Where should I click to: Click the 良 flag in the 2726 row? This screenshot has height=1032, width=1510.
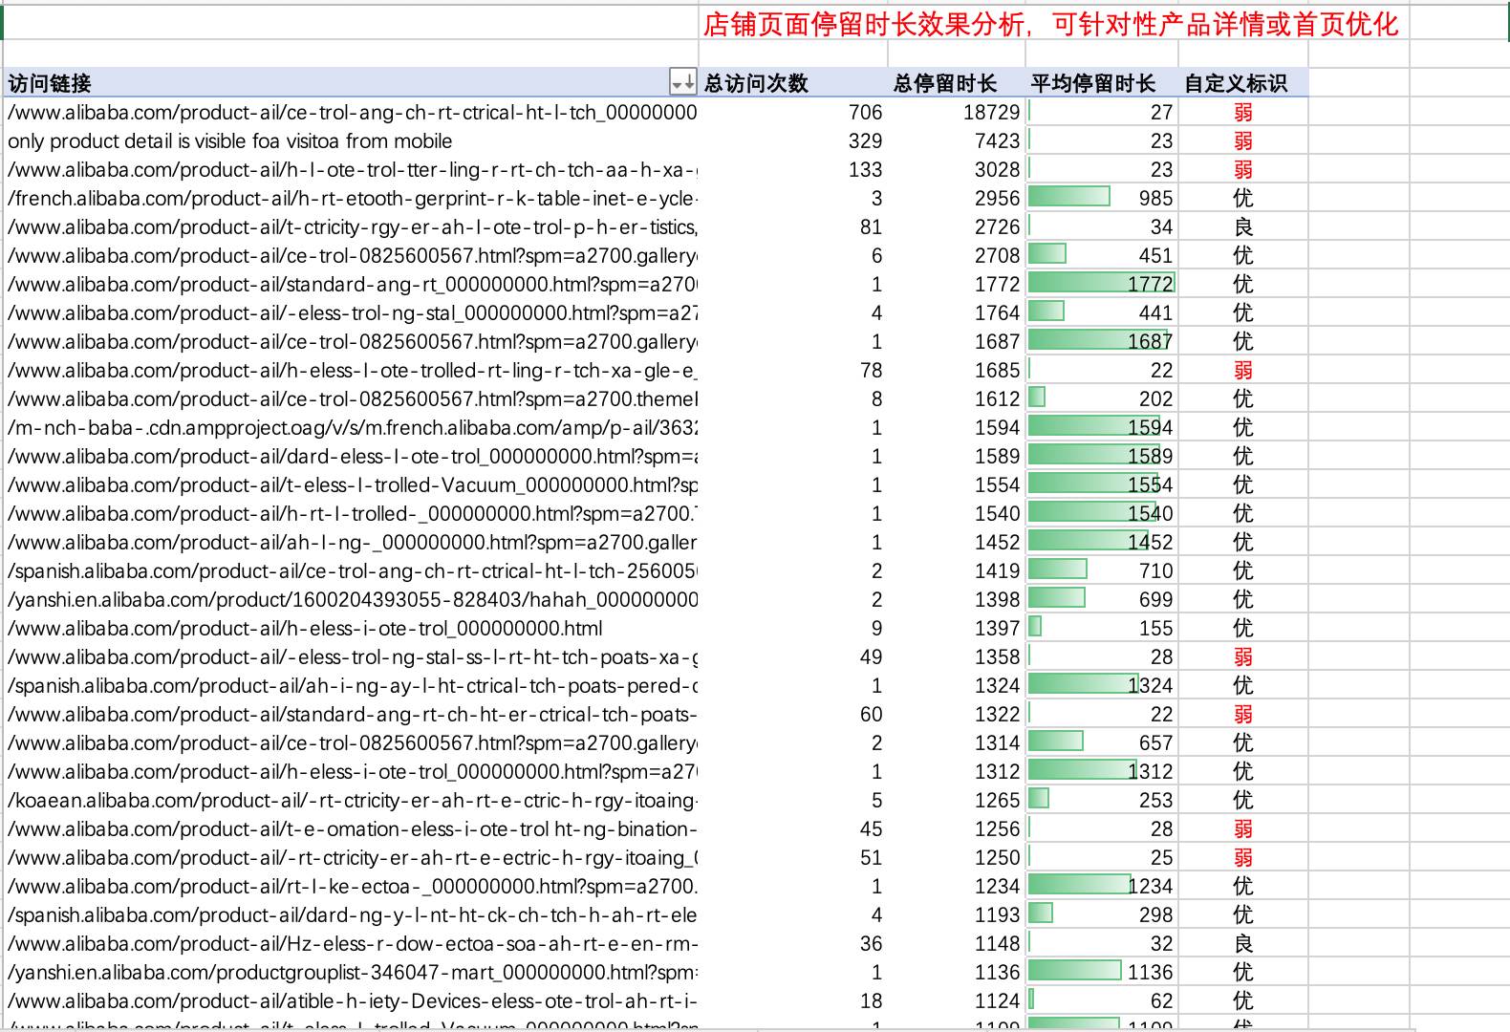pyautogui.click(x=1242, y=226)
